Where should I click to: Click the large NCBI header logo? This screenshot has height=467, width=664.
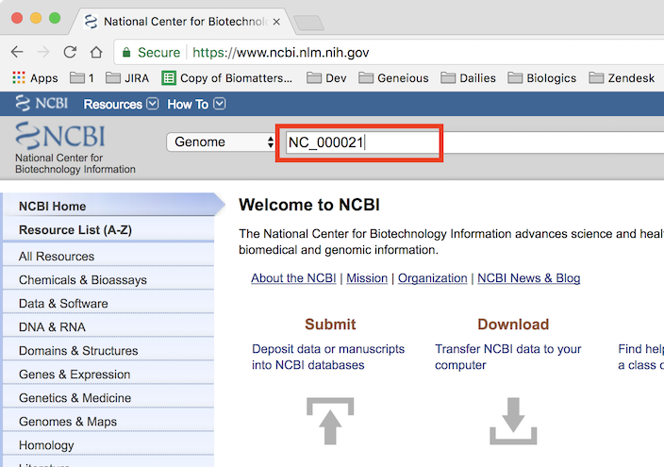tap(60, 136)
